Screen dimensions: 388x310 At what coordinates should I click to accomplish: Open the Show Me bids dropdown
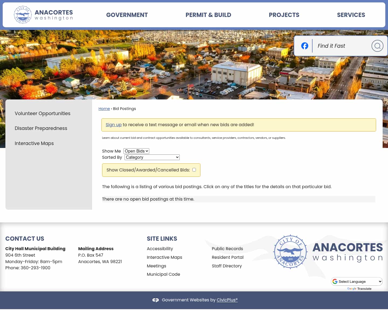point(136,151)
